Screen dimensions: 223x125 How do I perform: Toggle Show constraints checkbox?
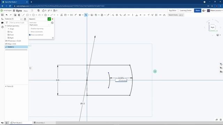point(30,32)
